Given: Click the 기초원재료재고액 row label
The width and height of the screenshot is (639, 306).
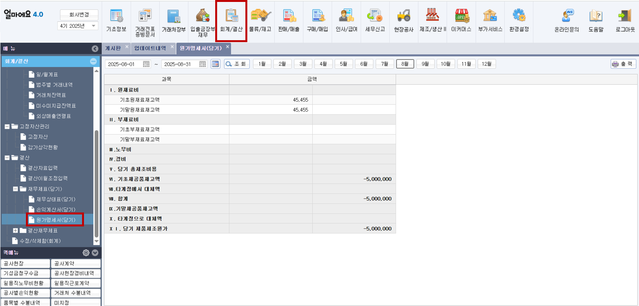Looking at the screenshot, I should point(139,100).
